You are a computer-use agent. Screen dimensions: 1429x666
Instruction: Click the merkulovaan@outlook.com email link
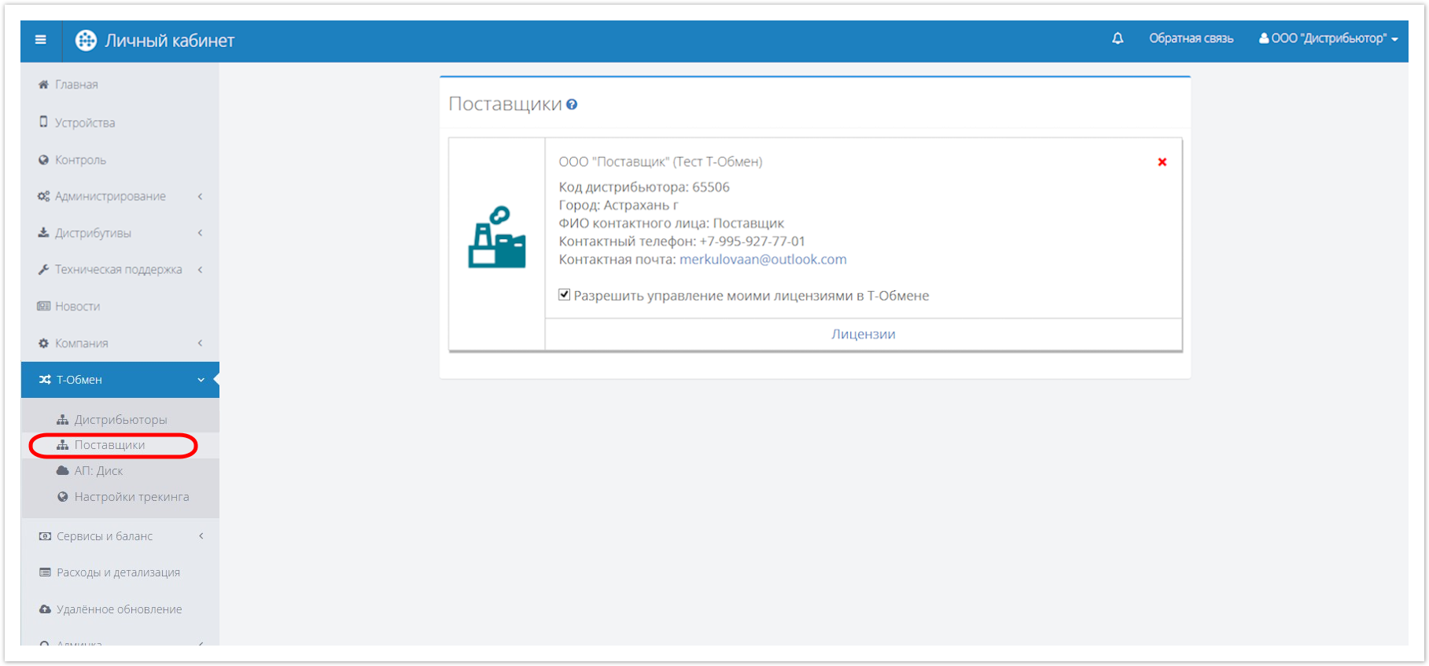pyautogui.click(x=762, y=259)
